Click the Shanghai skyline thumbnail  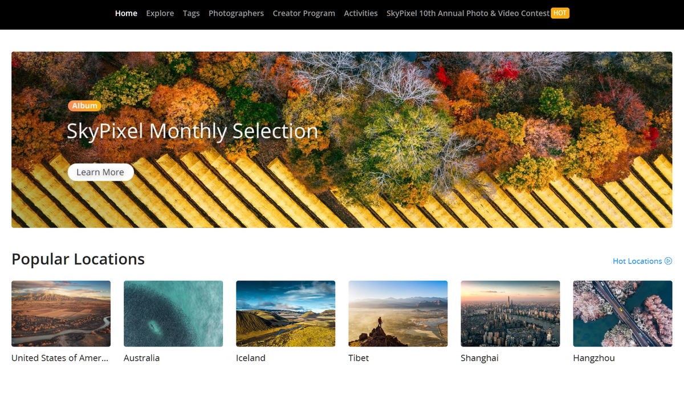[x=510, y=314]
